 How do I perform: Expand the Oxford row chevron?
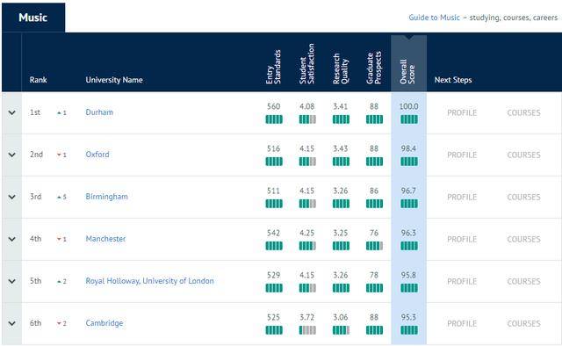click(x=11, y=155)
